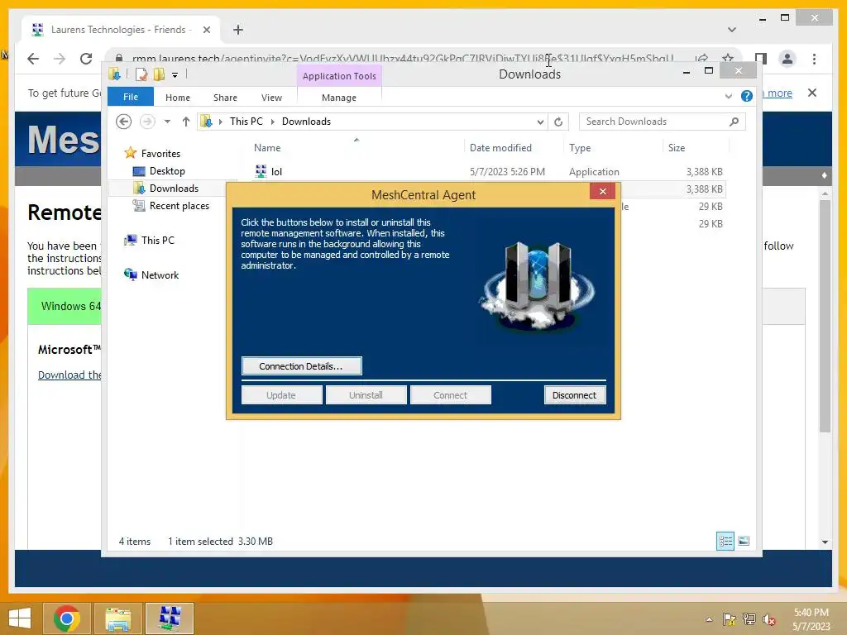Screen dimensions: 847x635
Task: Select Recent places in navigation pane
Action: (x=179, y=206)
